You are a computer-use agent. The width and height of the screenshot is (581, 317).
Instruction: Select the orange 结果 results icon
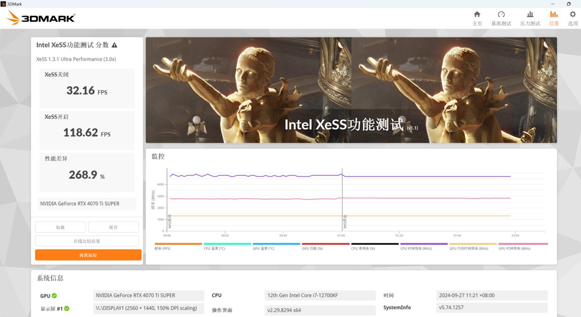pos(554,18)
